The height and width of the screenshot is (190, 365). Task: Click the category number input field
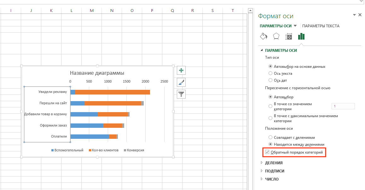(x=343, y=106)
